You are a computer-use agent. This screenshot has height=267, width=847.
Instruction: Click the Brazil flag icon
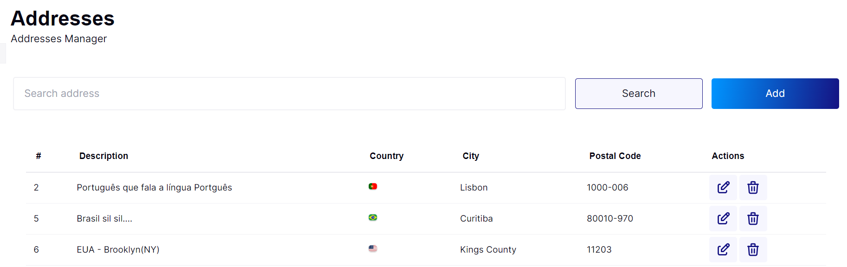(x=373, y=217)
